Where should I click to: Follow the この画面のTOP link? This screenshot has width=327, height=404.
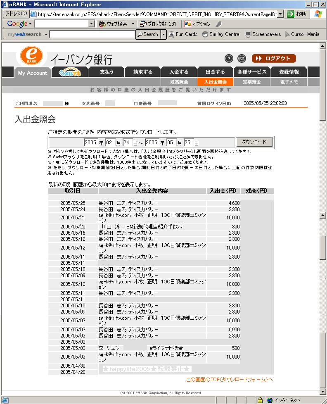tap(230, 379)
